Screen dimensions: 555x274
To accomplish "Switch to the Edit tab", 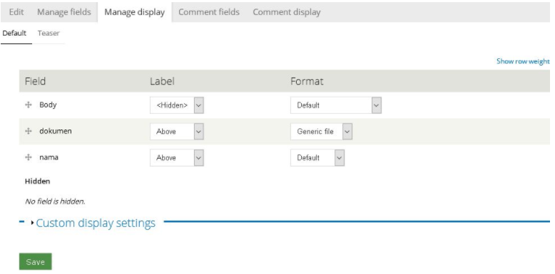I will pyautogui.click(x=16, y=12).
